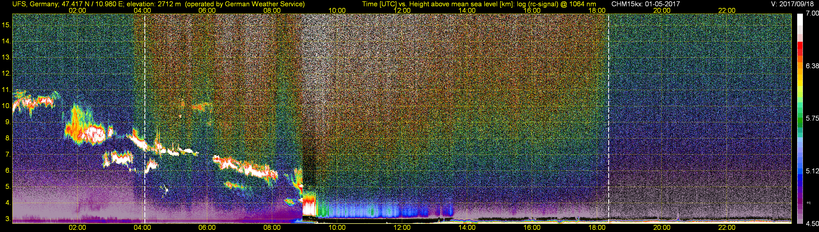
Task: Click the '6.' height axis label
Action: pyautogui.click(x=8, y=171)
